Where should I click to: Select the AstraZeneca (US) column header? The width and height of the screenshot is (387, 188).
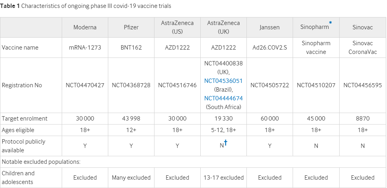(x=177, y=27)
